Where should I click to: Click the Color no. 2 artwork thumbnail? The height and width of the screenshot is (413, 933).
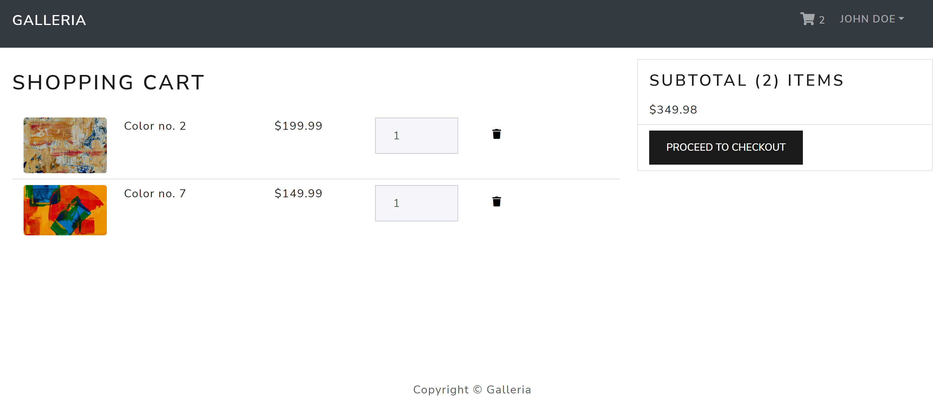coord(65,145)
